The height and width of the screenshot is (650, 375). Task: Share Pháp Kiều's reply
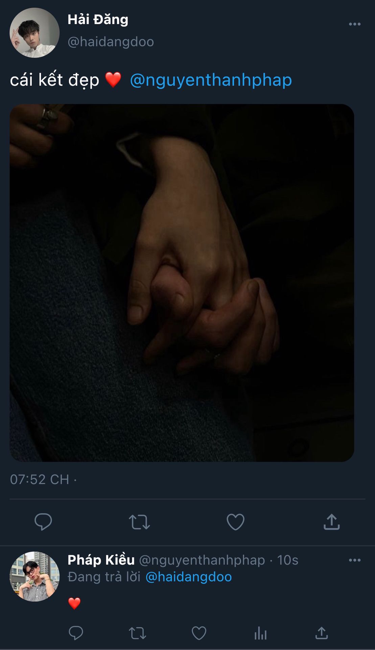click(322, 633)
